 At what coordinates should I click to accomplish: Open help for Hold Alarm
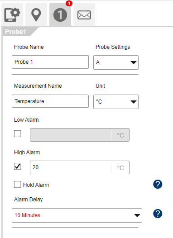[x=158, y=184]
